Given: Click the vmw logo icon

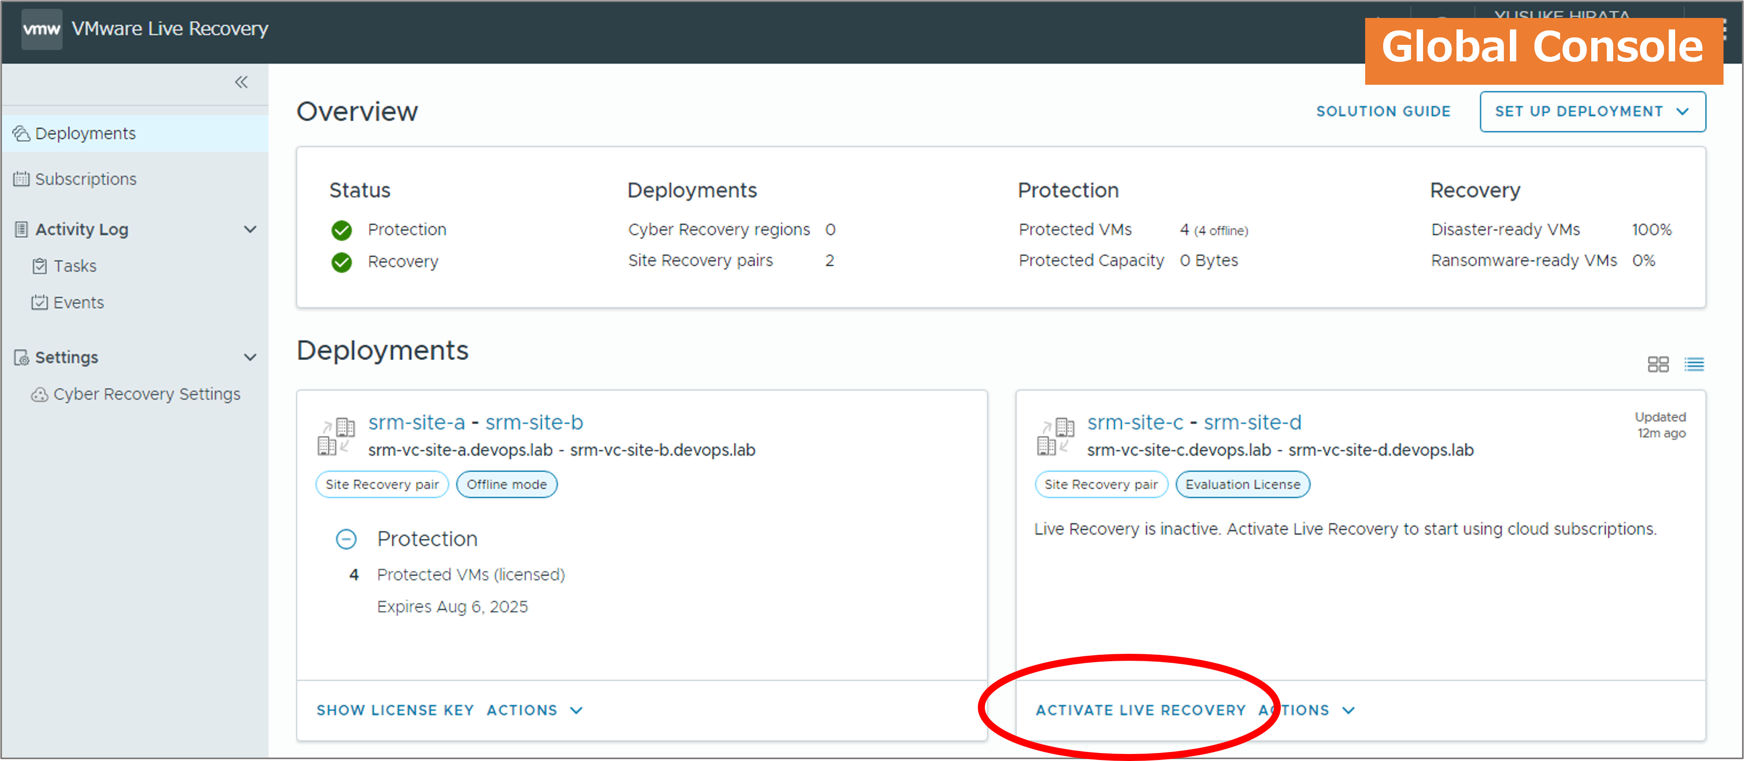Looking at the screenshot, I should (x=42, y=29).
